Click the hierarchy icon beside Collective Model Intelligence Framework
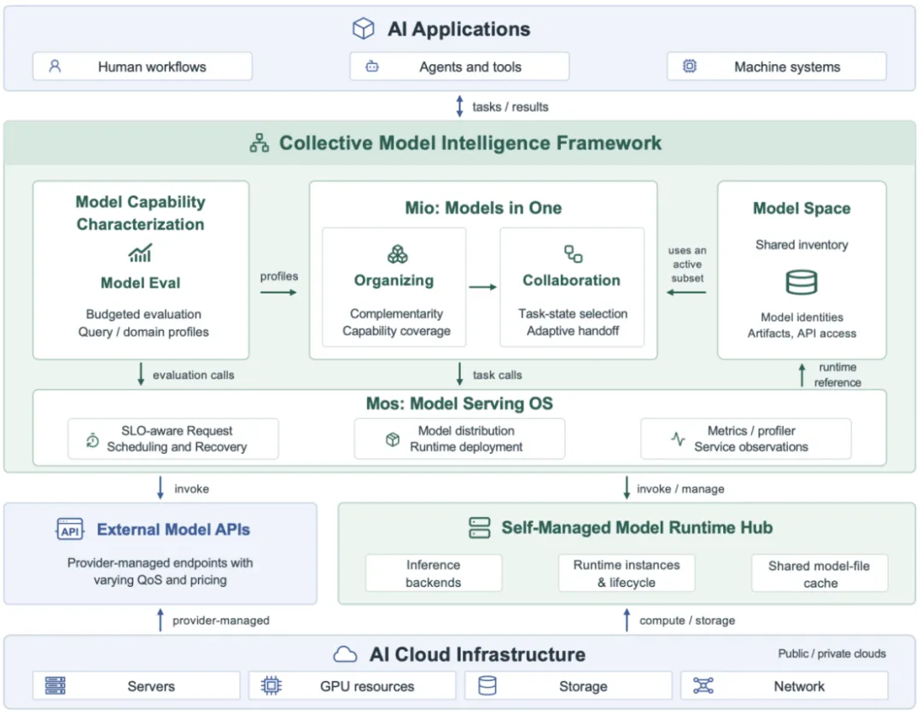 pyautogui.click(x=260, y=142)
